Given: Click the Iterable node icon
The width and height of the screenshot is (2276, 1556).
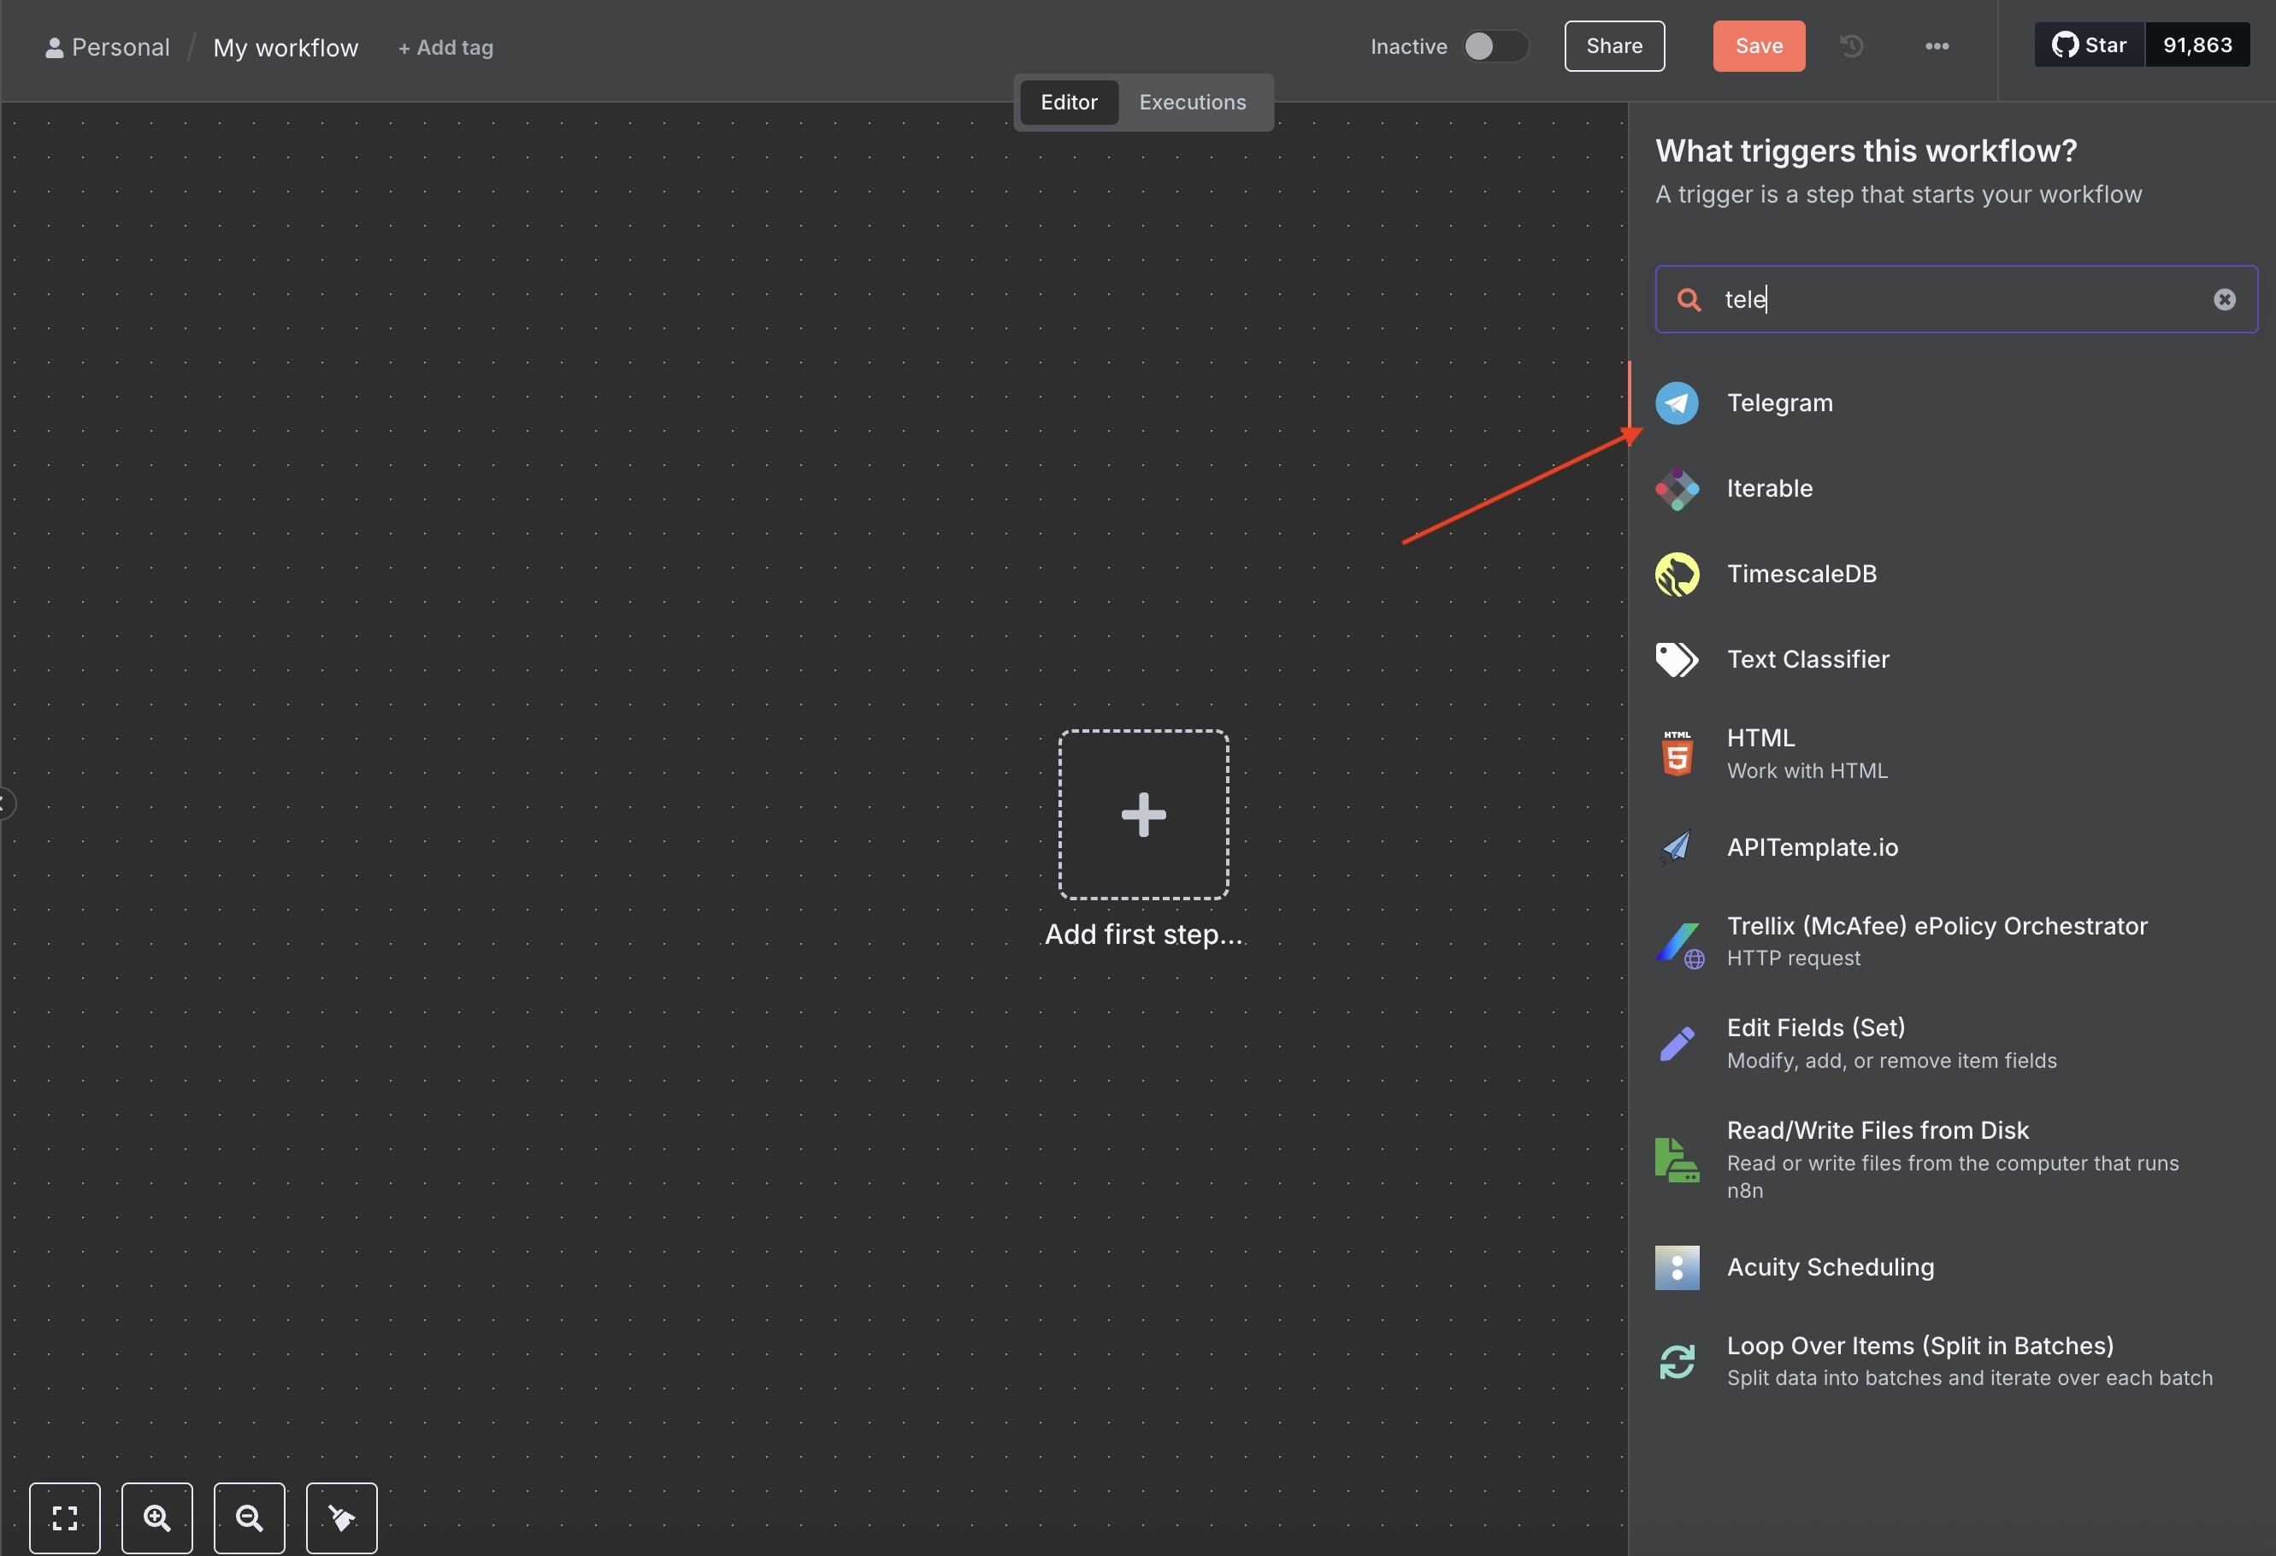Looking at the screenshot, I should tap(1677, 489).
